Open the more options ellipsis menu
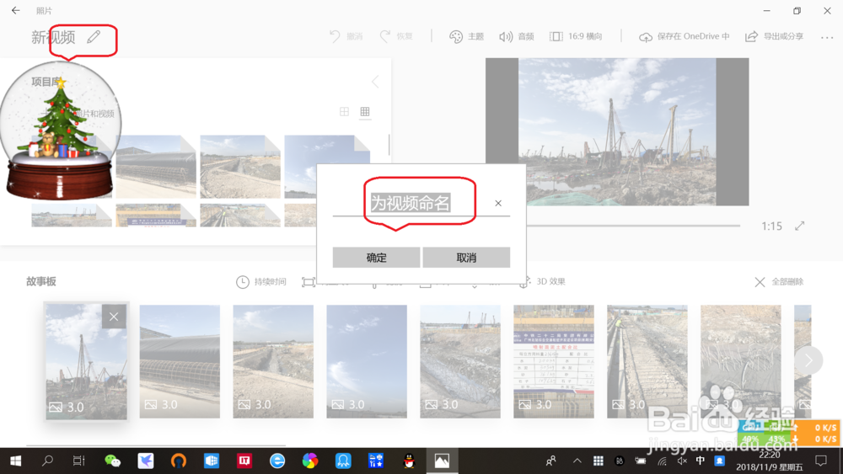 [x=827, y=37]
